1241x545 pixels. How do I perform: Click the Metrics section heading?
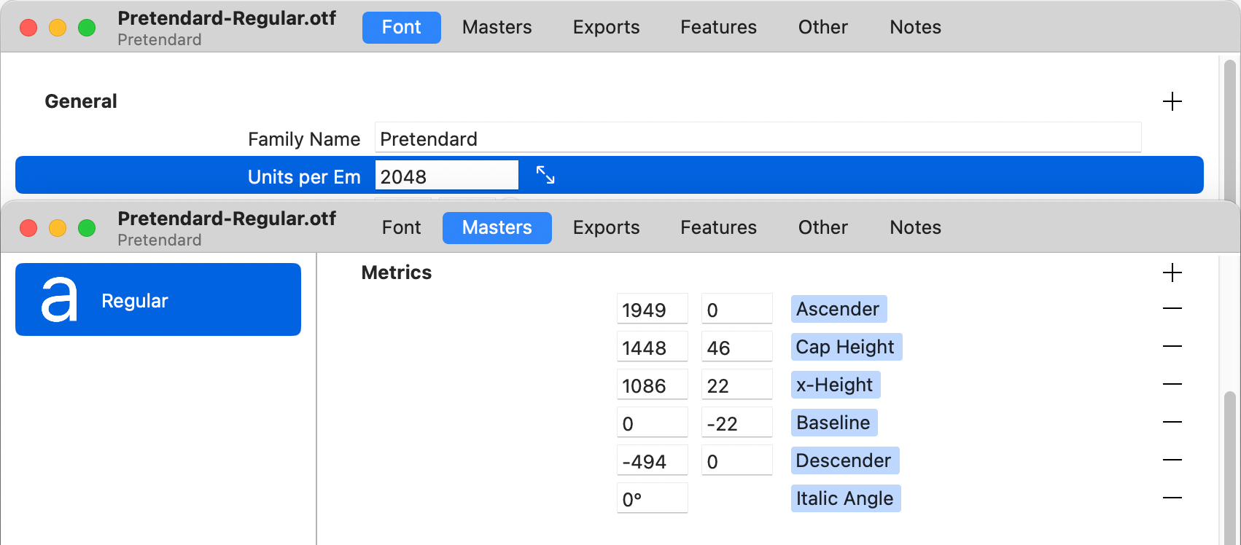397,272
